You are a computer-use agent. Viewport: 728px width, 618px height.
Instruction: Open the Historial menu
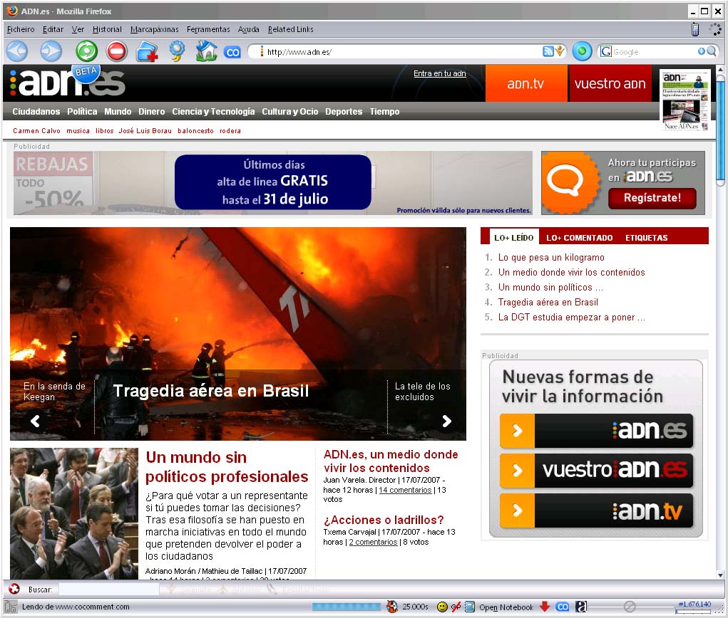pyautogui.click(x=107, y=29)
